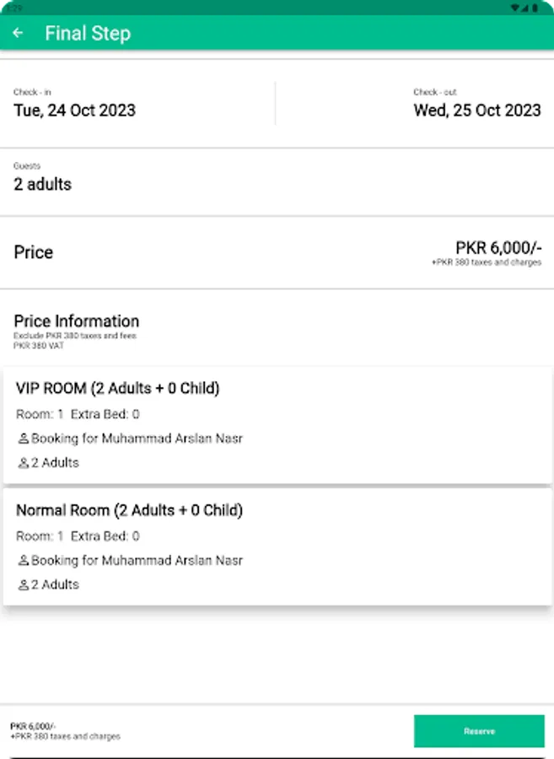Click Booking for Muhammad Arslan Nasr under VIP ROOM
Viewport: 554px width, 759px height.
click(x=137, y=439)
